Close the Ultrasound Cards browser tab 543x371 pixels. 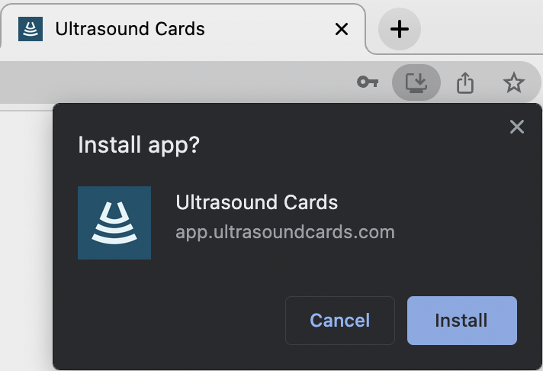pyautogui.click(x=342, y=29)
